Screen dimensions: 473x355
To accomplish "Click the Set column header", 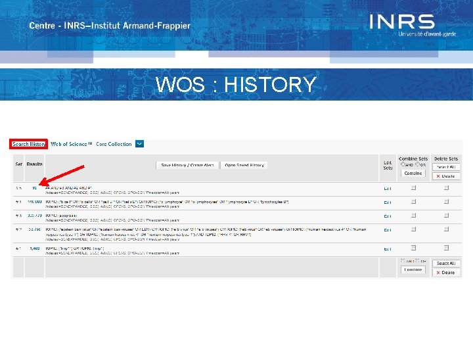I will click(18, 164).
